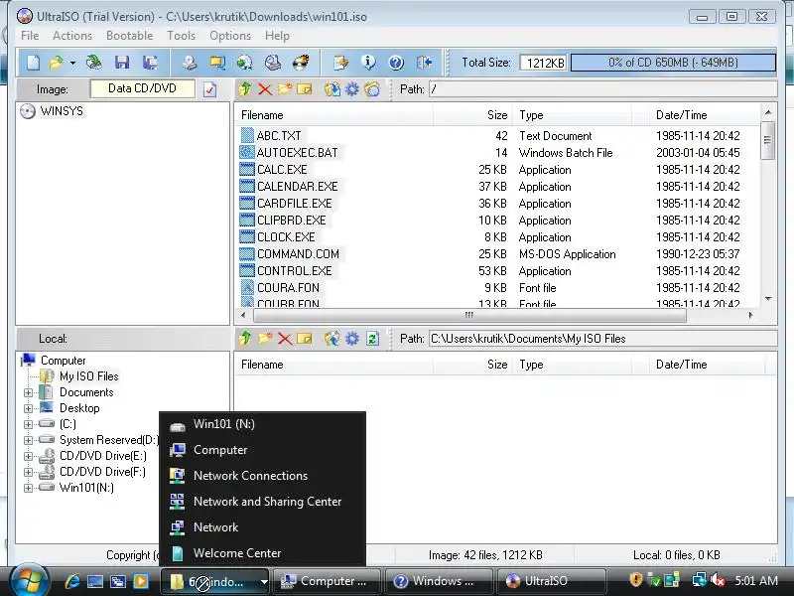Sort the image file list by the Filename column

tap(334, 115)
